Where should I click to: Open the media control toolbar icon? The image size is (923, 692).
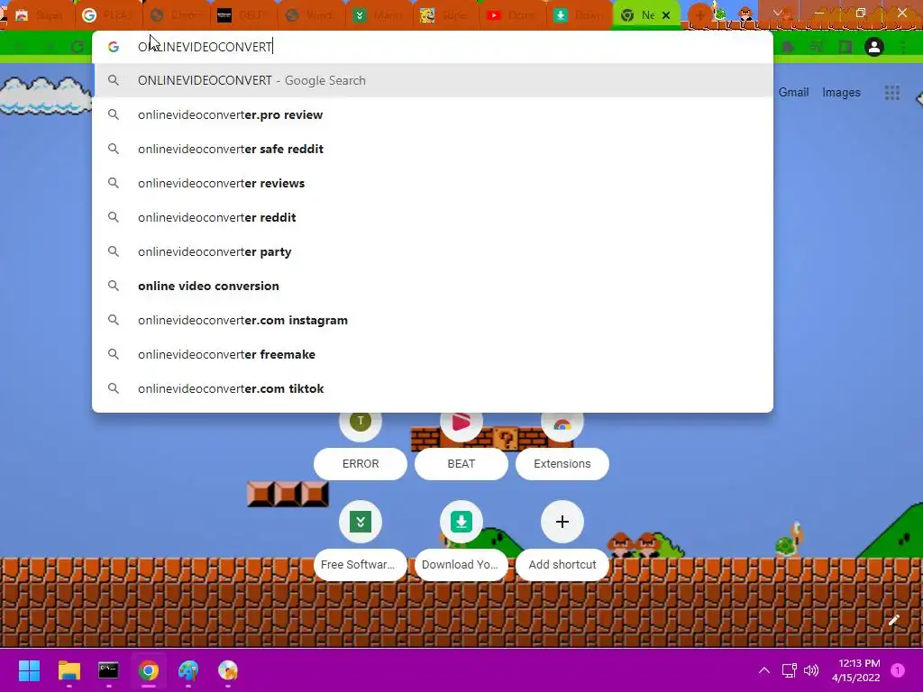(817, 47)
